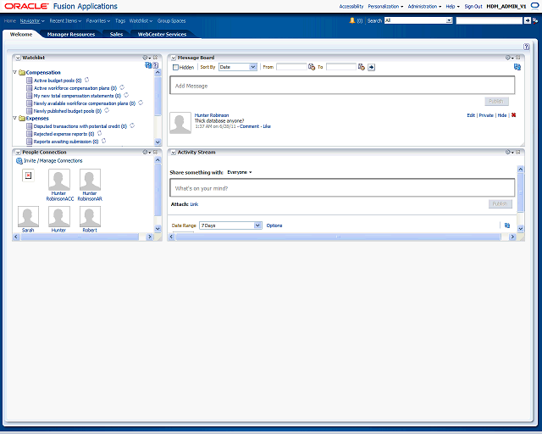Click Comment under the message

[x=249, y=126]
